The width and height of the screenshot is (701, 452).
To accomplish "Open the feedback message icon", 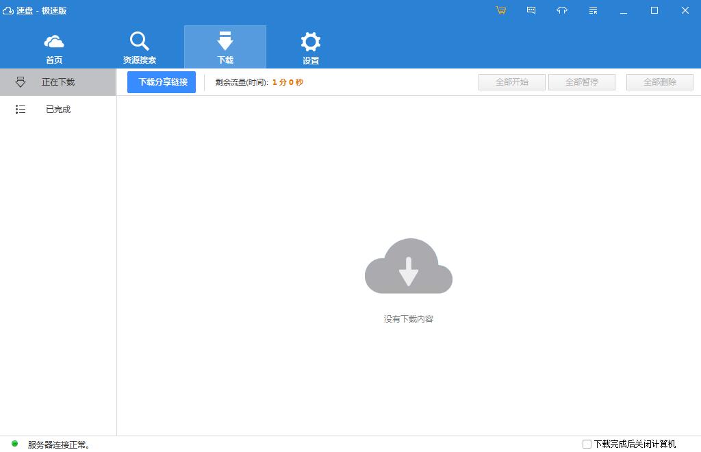I will click(531, 10).
